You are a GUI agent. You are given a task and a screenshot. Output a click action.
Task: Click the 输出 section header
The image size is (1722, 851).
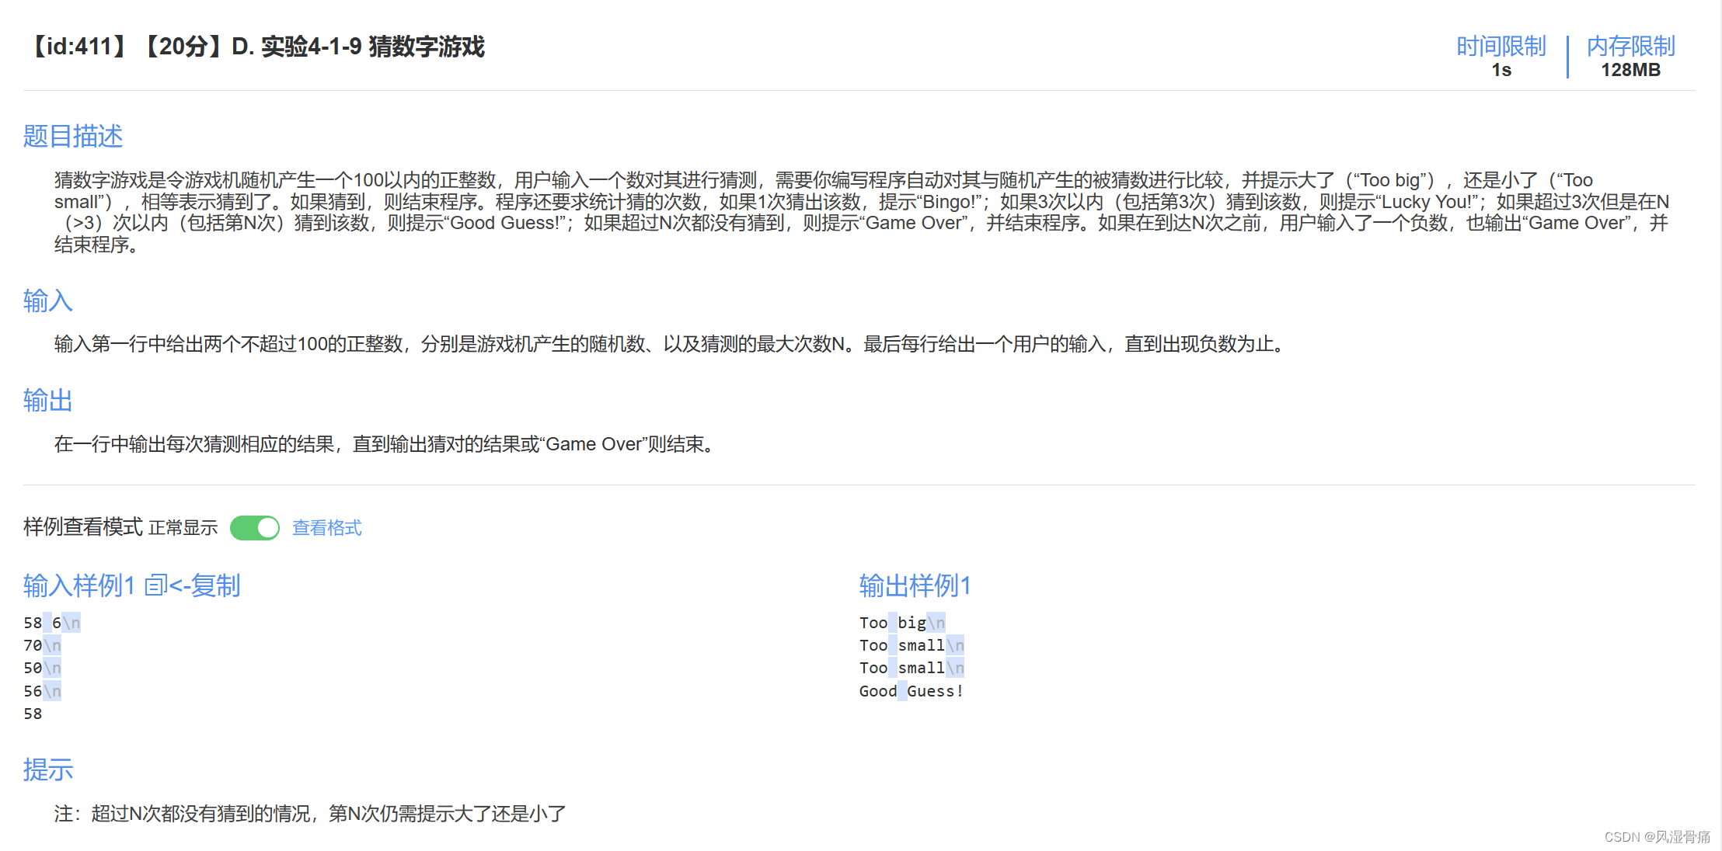click(47, 401)
